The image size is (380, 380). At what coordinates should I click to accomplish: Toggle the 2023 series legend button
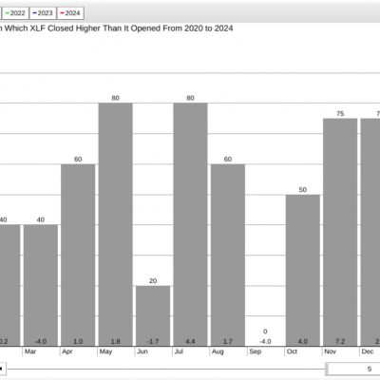coord(43,13)
